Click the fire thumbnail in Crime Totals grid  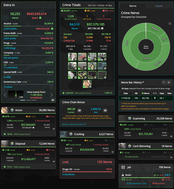[x=87, y=84]
